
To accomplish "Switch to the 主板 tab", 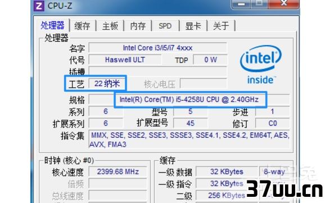I will tap(110, 26).
